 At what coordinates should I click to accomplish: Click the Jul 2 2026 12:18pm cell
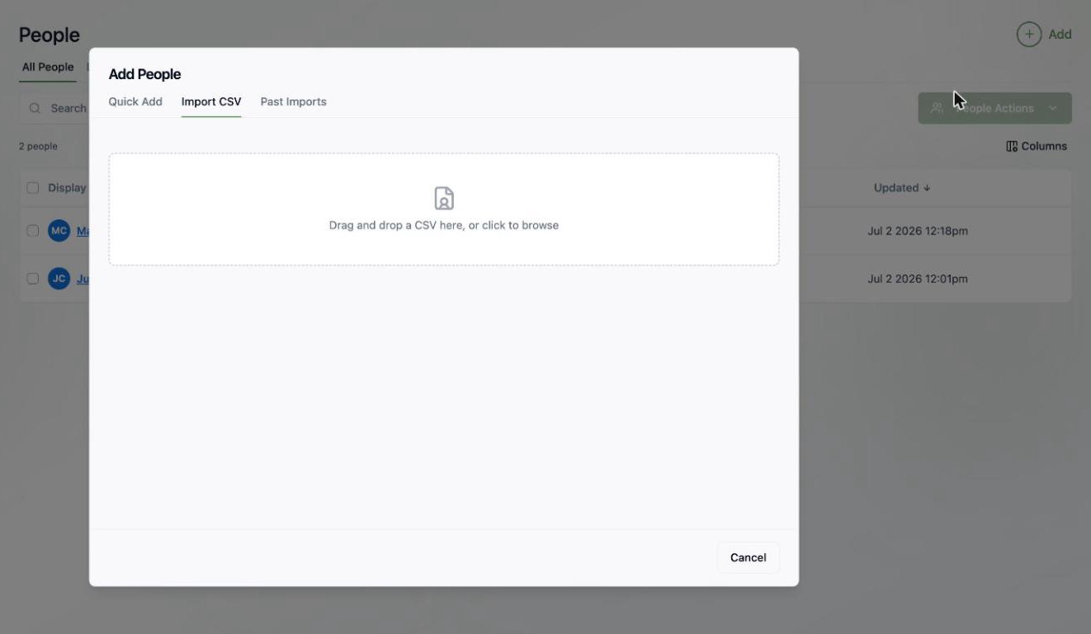(918, 231)
